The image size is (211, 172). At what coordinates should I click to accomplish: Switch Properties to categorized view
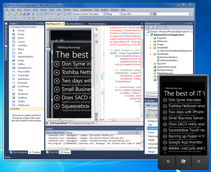pos(148,115)
